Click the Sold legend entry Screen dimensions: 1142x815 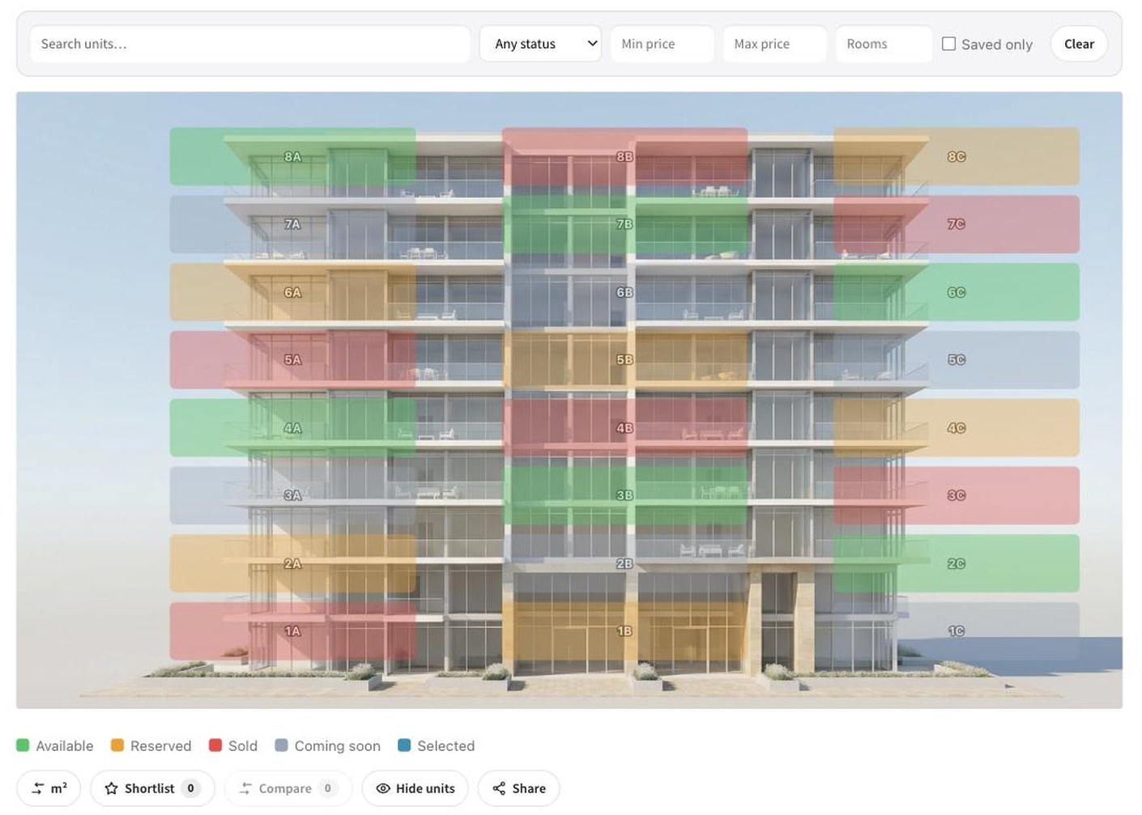pyautogui.click(x=233, y=745)
